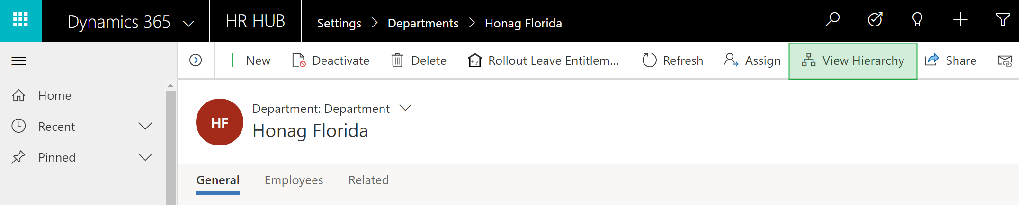
Task: Expand the Recent section
Action: 145,126
